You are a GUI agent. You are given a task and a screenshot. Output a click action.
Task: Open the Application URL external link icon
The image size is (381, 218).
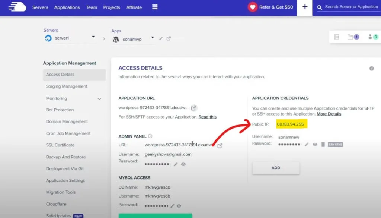pyautogui.click(x=193, y=108)
